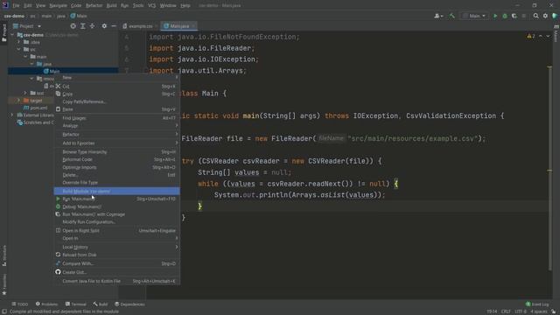Image resolution: width=560 pixels, height=315 pixels.
Task: Click the UTF-8 encoding in status bar
Action: (x=521, y=311)
